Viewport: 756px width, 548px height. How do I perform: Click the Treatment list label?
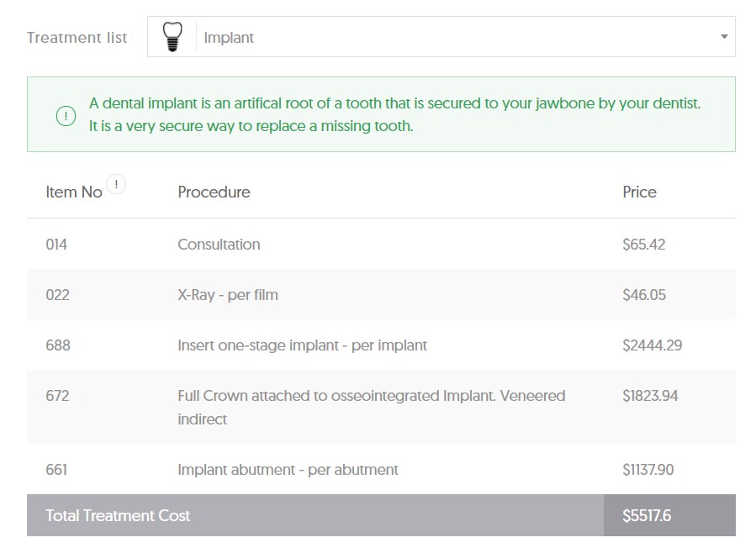(x=77, y=38)
